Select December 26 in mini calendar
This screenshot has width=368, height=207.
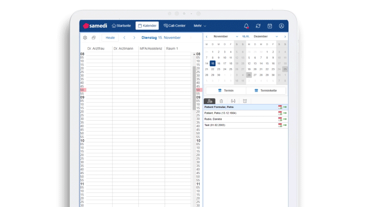point(249,75)
